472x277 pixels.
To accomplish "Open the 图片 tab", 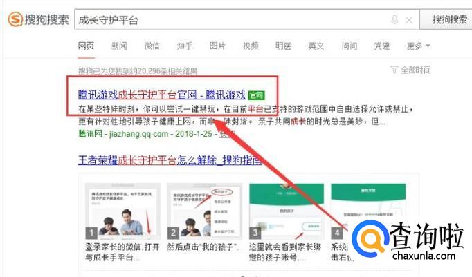I will coord(217,46).
